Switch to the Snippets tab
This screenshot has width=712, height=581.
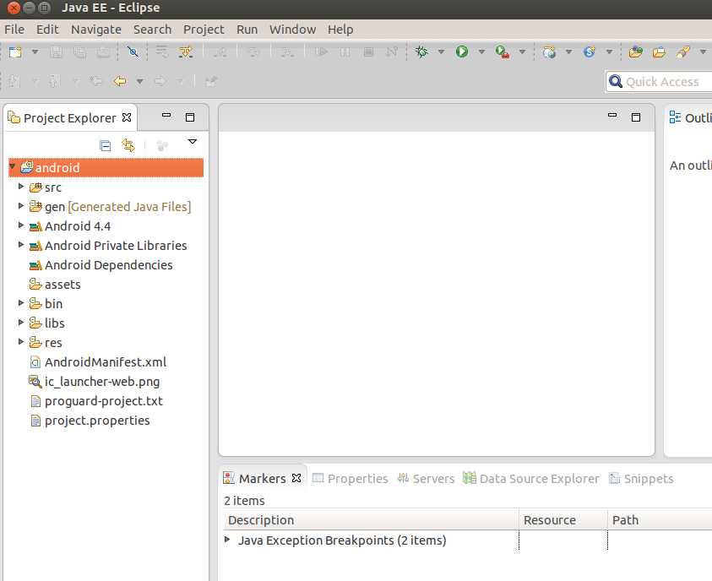click(x=641, y=479)
